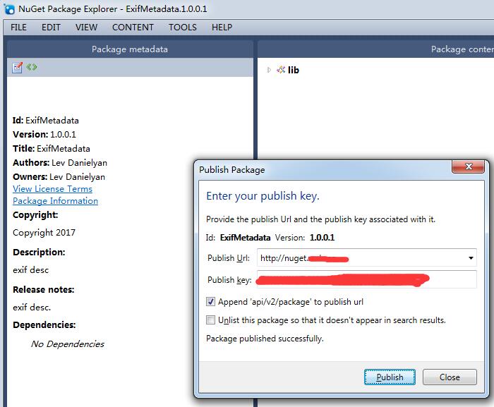This screenshot has width=494, height=407.
Task: Click the 'Enter your publish key.' heading
Action: pyautogui.click(x=263, y=196)
